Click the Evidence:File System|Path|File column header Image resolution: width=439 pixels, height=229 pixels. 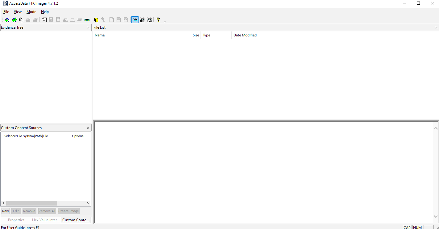click(x=35, y=136)
